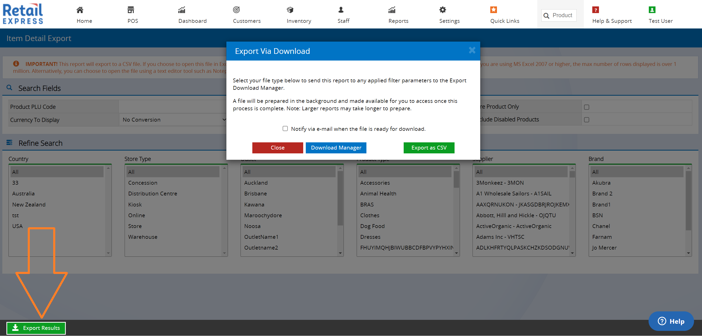Select USA in Country list
Viewport: 702px width, 336px height.
click(x=57, y=226)
